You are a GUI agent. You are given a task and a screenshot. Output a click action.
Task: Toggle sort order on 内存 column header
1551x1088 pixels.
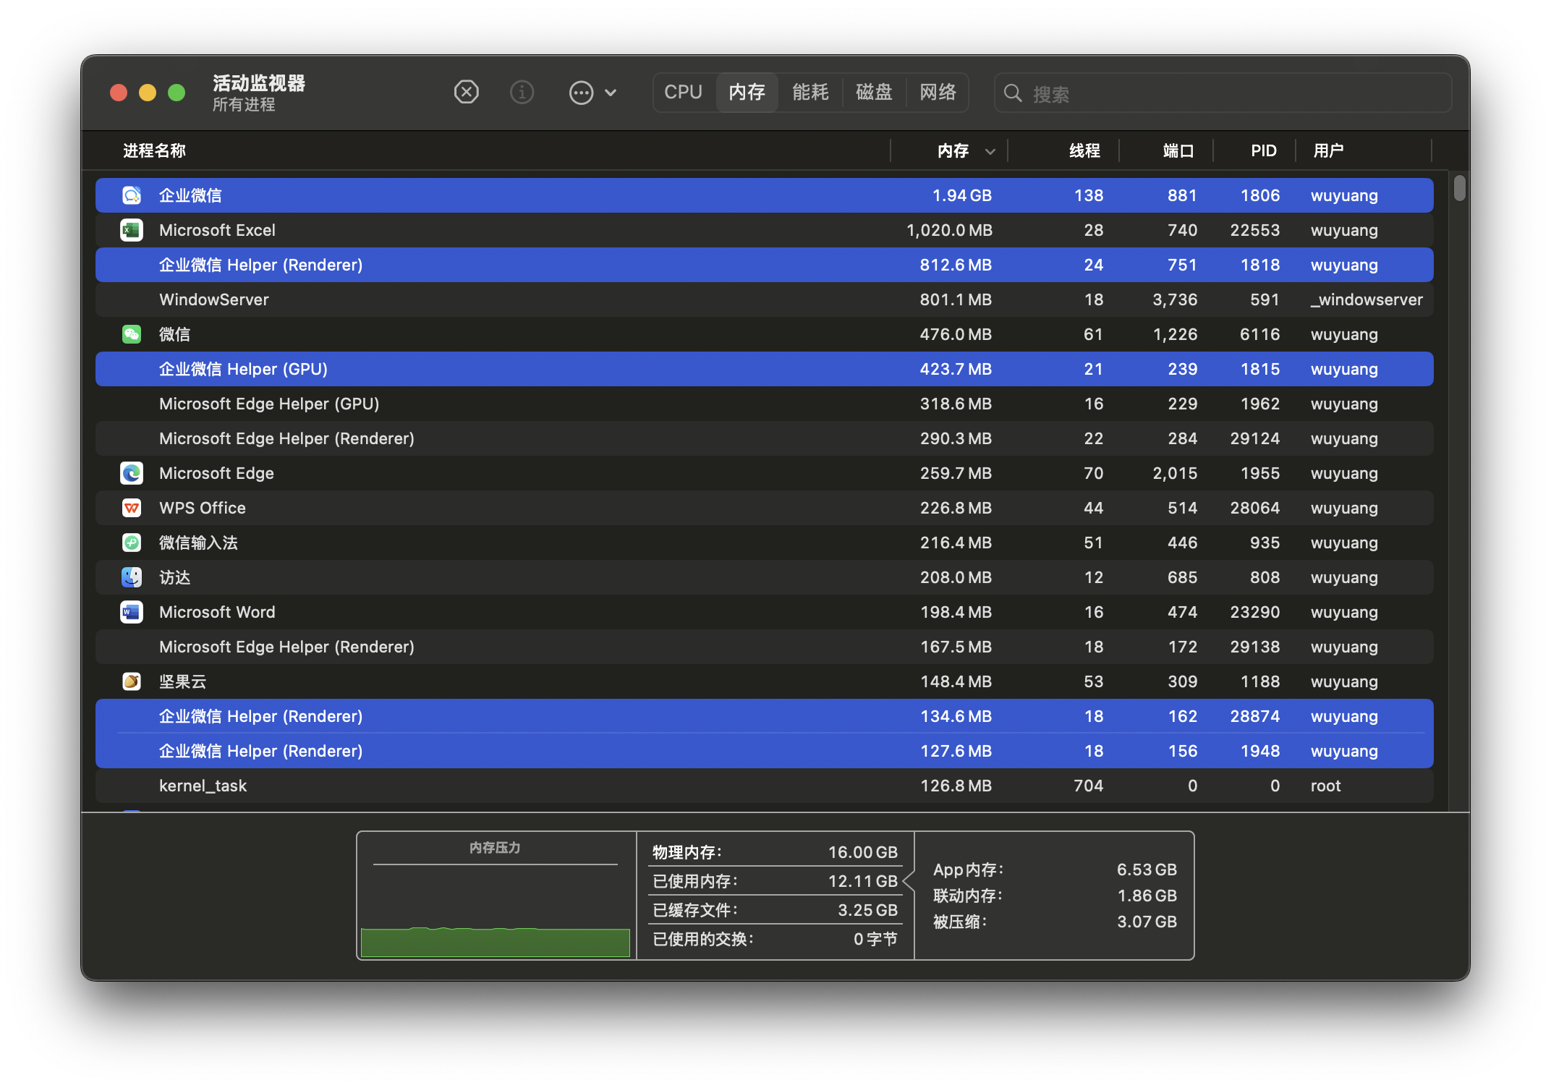[x=953, y=150]
